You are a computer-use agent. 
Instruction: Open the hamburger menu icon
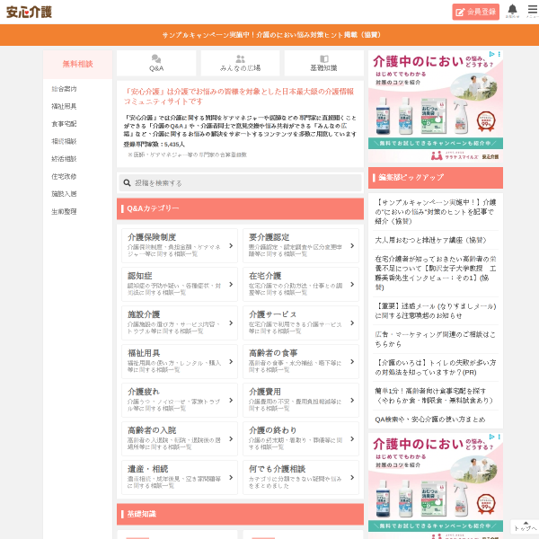(x=533, y=9)
